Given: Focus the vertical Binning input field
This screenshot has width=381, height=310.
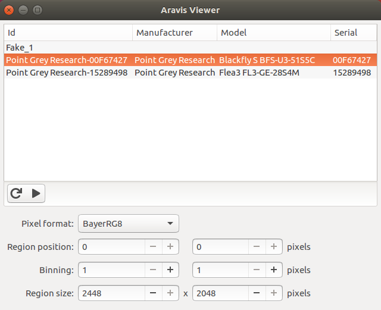Looking at the screenshot, I should tap(221, 270).
